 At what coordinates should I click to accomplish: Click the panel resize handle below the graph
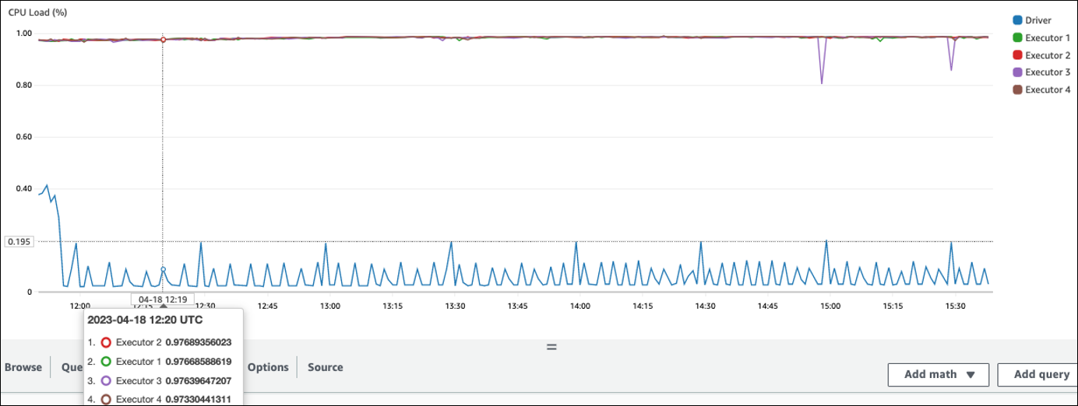pos(551,347)
